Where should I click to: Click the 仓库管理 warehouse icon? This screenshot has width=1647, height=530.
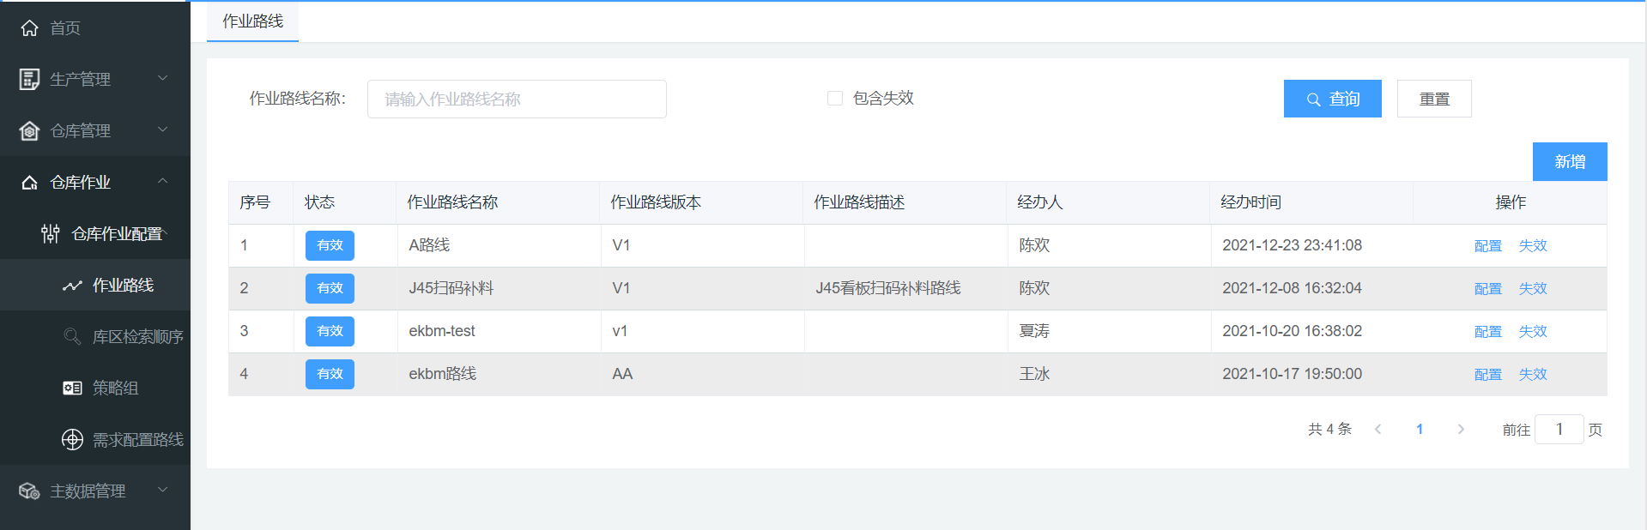coord(29,130)
